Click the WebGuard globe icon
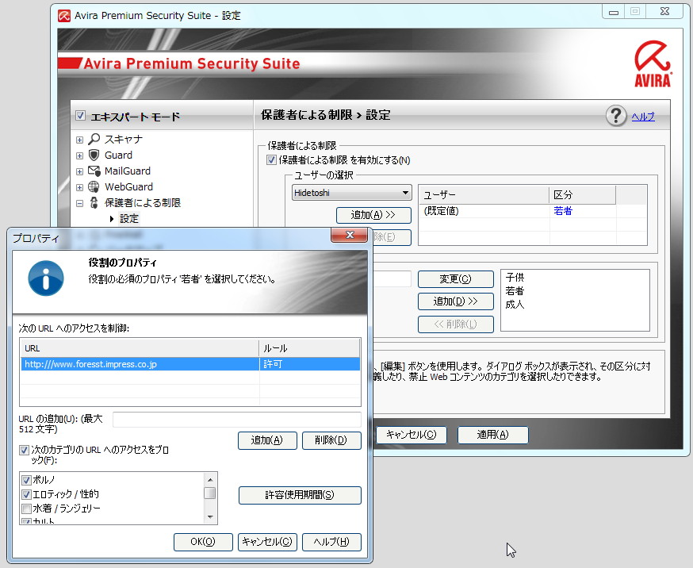693x568 pixels. 93,186
